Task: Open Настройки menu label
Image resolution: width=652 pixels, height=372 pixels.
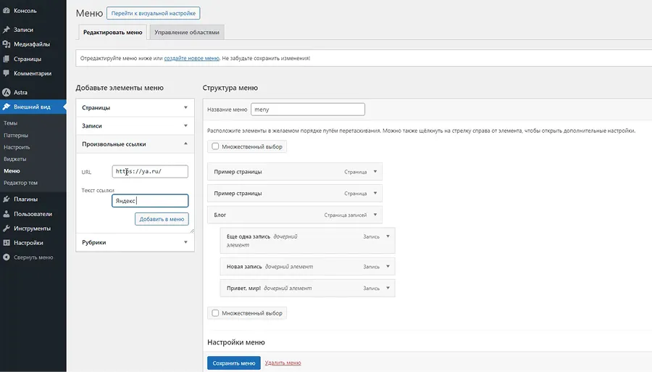Action: tap(28, 243)
